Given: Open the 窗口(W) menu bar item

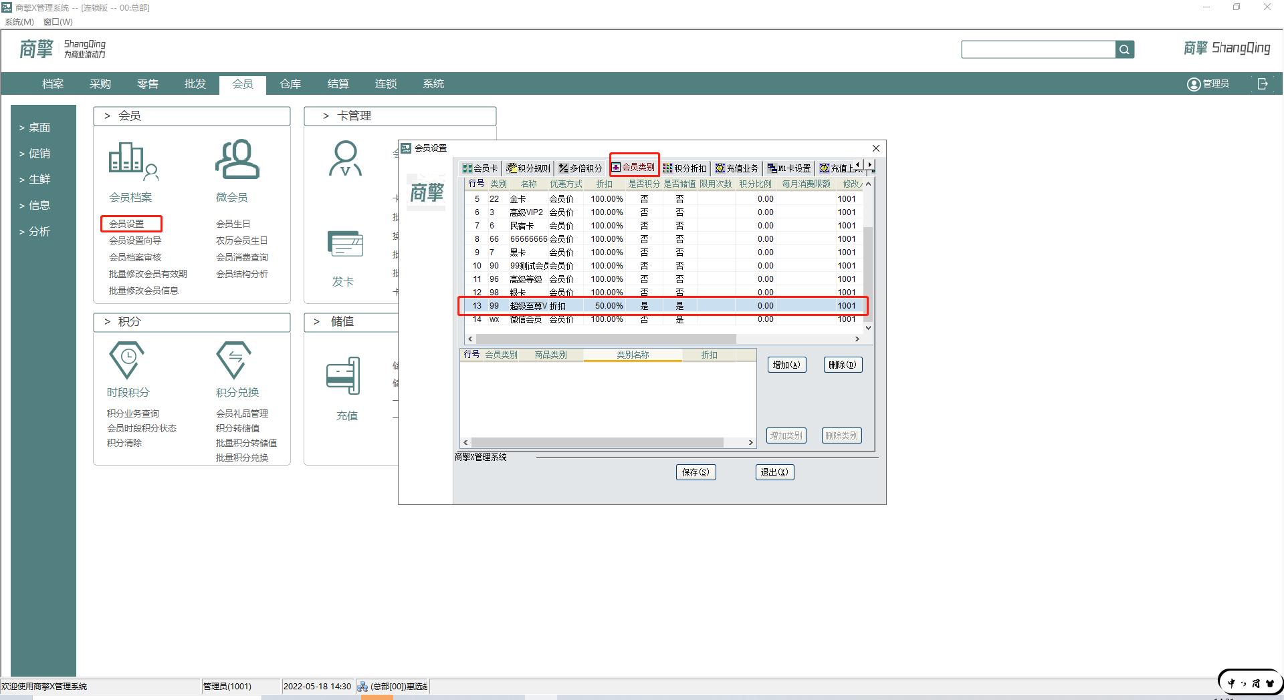Looking at the screenshot, I should pyautogui.click(x=58, y=22).
